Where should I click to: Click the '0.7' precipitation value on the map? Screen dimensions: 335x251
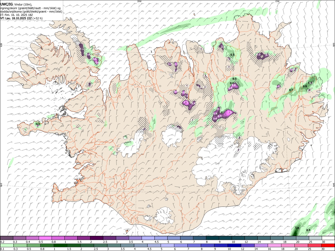pyautogui.click(x=291, y=90)
